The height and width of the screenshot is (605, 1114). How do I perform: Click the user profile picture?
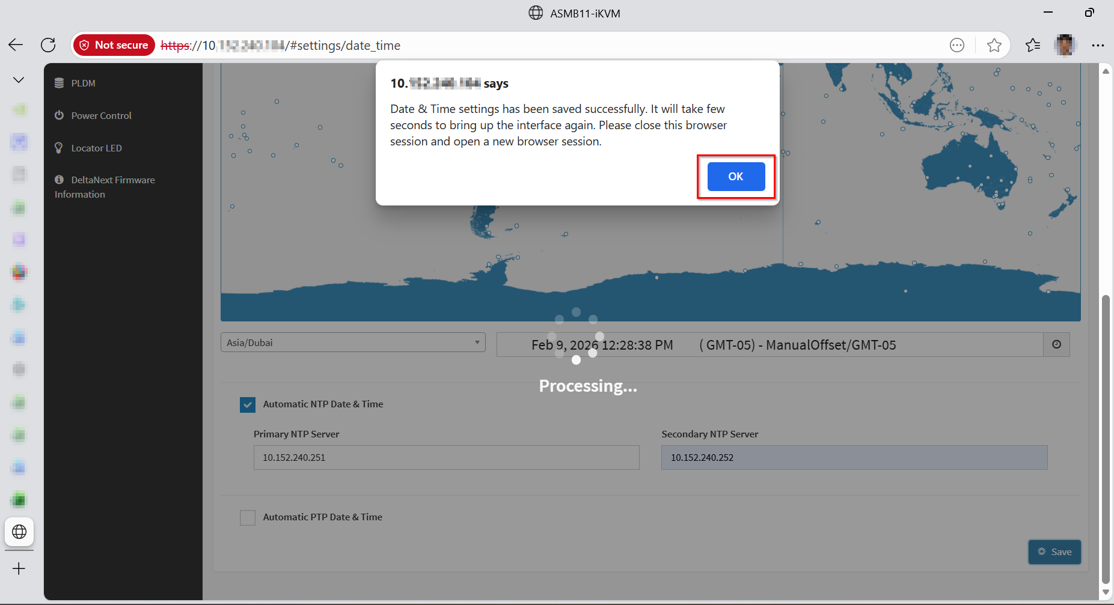(1065, 45)
